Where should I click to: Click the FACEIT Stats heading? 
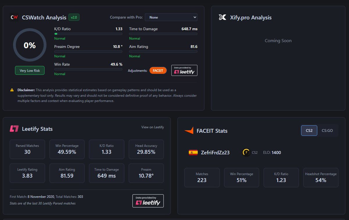(x=212, y=131)
